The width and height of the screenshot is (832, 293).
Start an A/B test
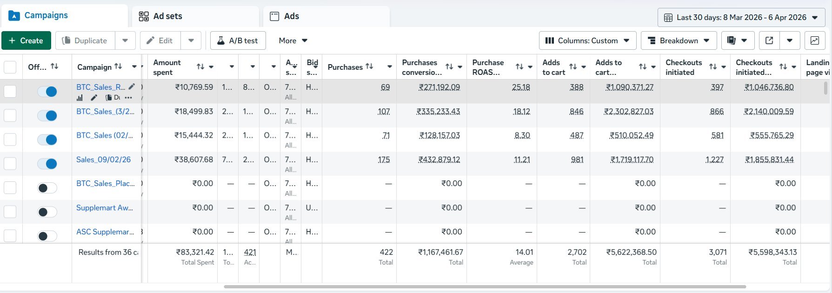(238, 40)
